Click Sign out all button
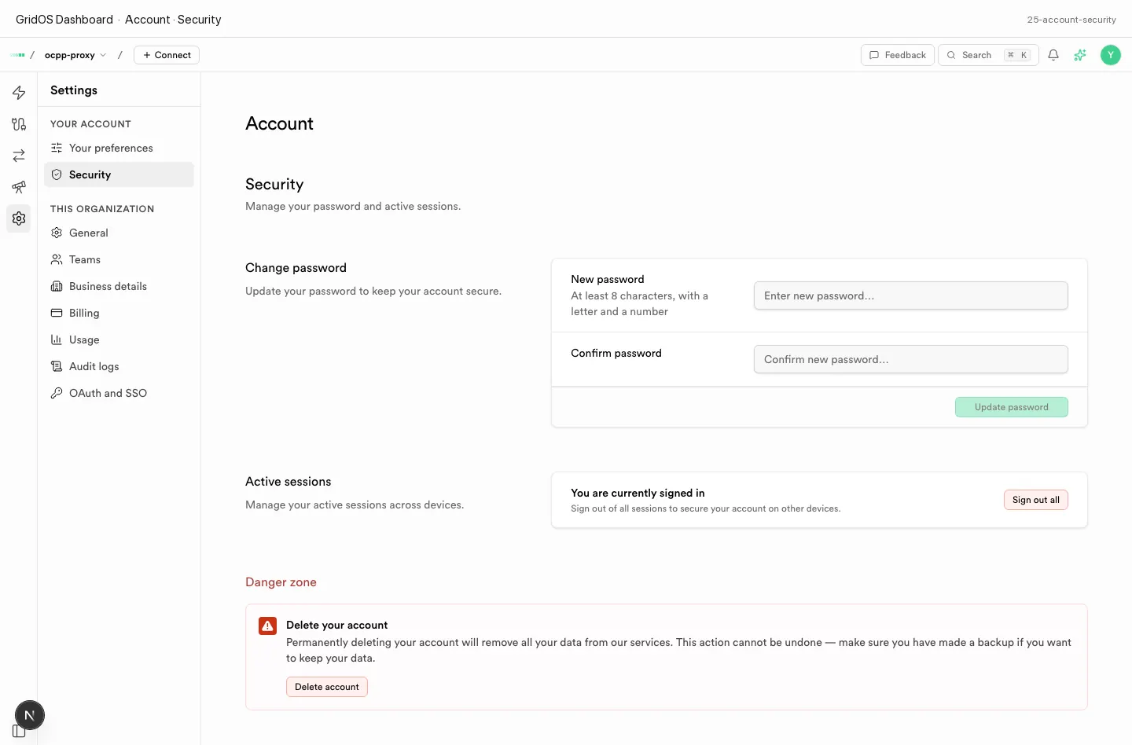 1035,500
